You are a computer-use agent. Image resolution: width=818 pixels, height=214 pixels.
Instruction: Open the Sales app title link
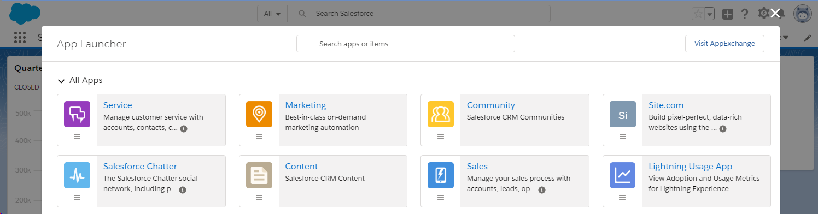(477, 167)
